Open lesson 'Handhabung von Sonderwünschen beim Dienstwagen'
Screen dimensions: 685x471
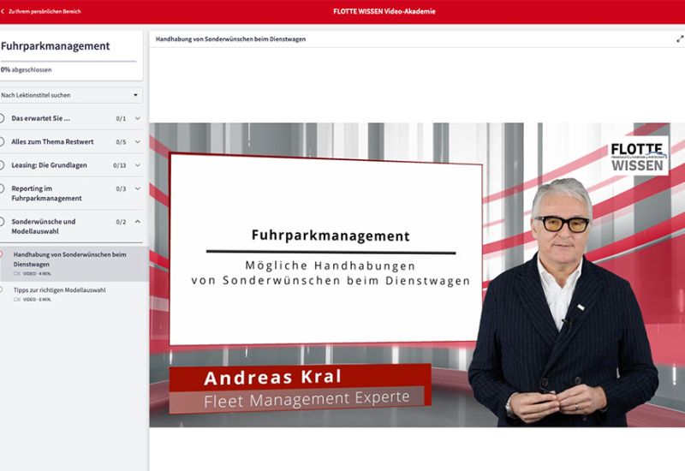tap(74, 264)
